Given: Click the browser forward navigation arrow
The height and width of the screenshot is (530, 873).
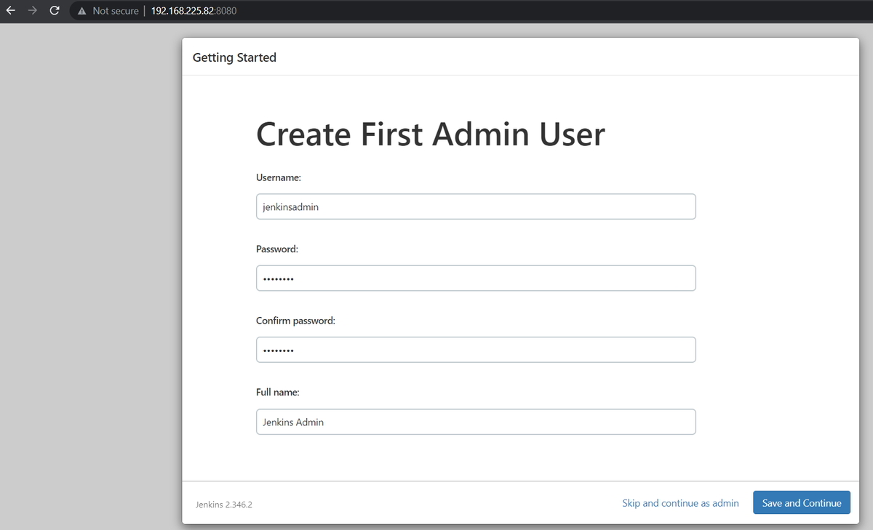Looking at the screenshot, I should 32,10.
